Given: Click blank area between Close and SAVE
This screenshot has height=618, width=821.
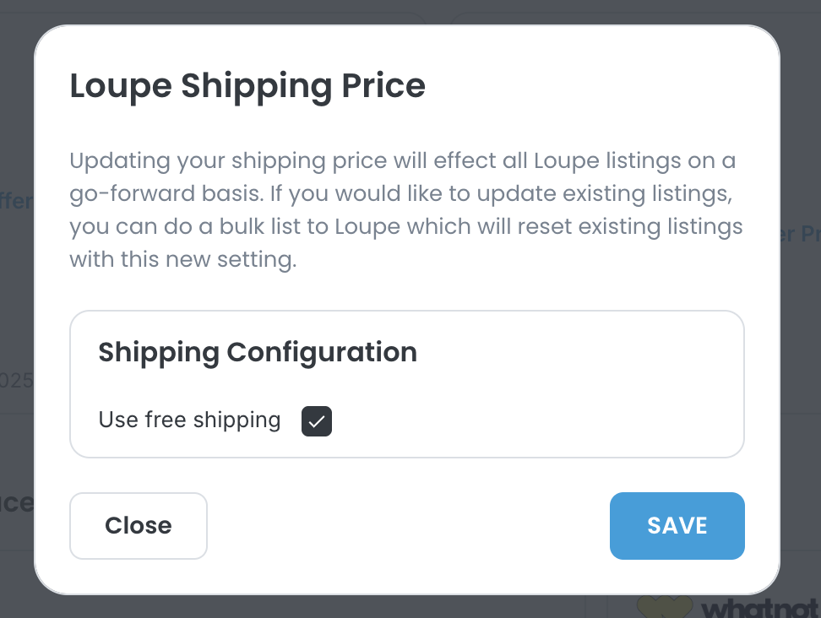Looking at the screenshot, I should tap(405, 525).
